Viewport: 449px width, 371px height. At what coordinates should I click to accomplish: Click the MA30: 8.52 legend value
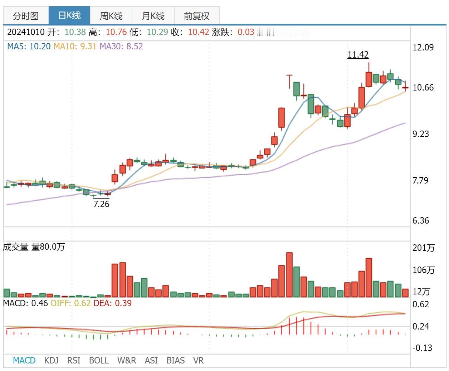point(121,46)
